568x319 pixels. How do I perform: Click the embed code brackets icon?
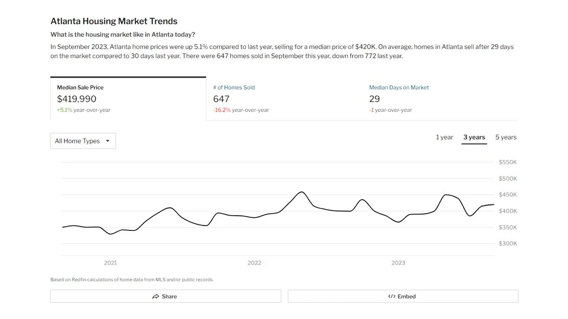click(x=392, y=296)
